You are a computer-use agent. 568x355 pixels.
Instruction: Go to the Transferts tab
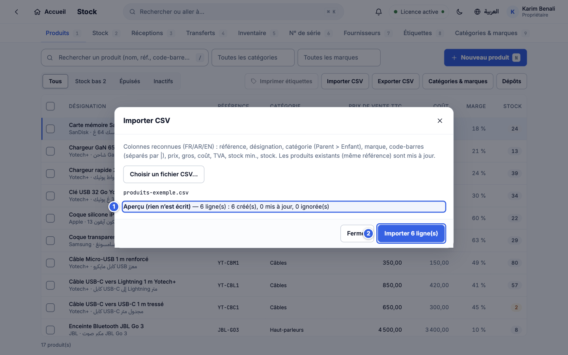(x=206, y=33)
